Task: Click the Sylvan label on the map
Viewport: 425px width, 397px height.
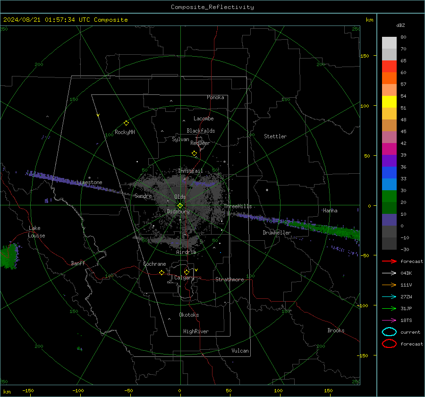Action: pyautogui.click(x=180, y=139)
